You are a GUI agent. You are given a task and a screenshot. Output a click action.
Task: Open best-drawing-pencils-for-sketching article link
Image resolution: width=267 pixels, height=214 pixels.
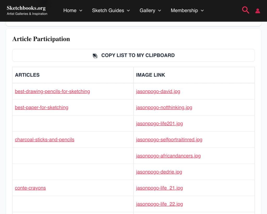(x=52, y=91)
